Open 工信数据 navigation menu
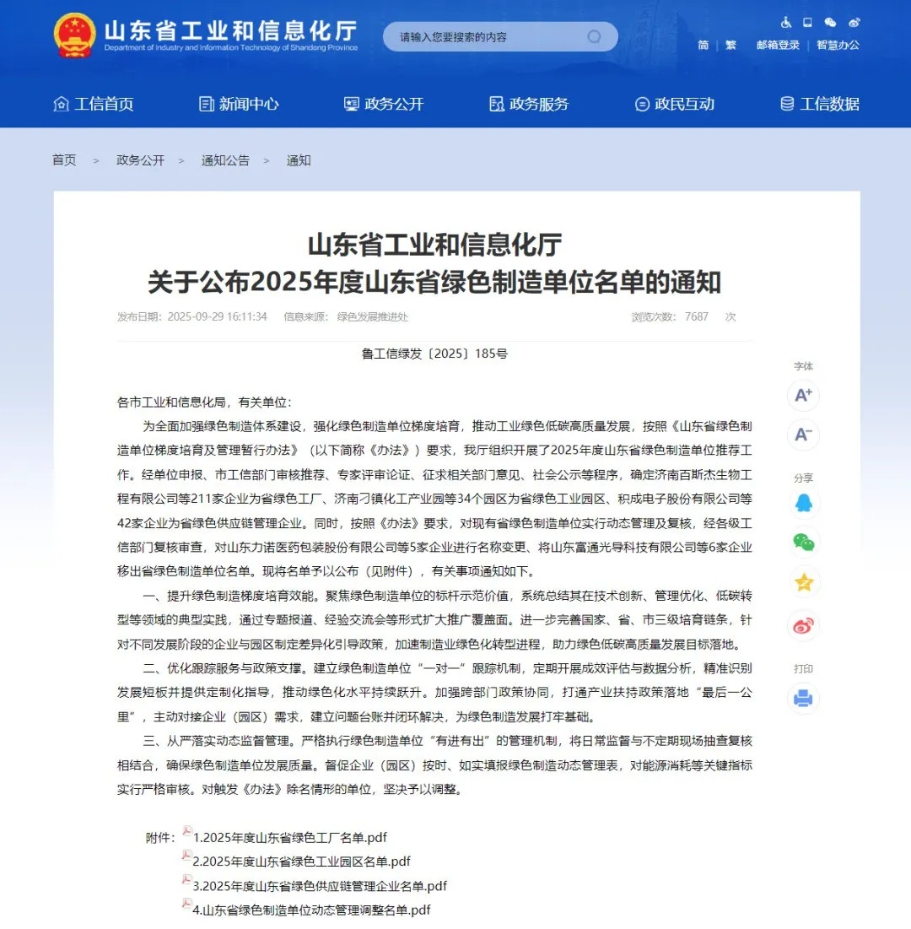 (x=819, y=104)
